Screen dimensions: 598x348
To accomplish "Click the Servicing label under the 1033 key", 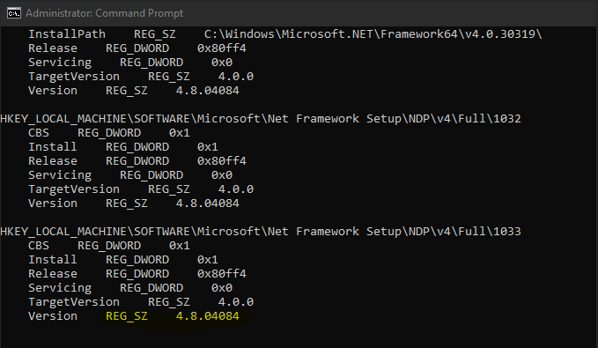I will point(60,288).
